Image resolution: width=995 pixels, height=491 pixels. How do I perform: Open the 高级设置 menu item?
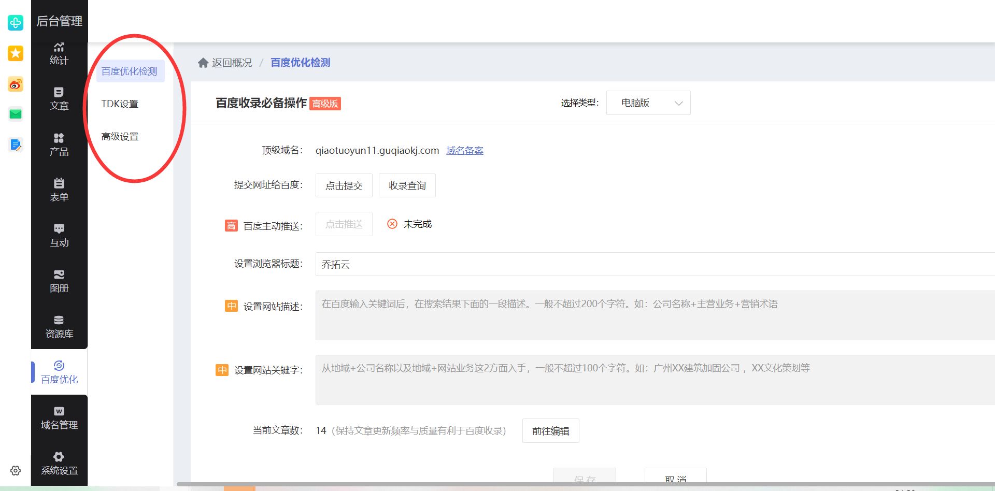(120, 136)
